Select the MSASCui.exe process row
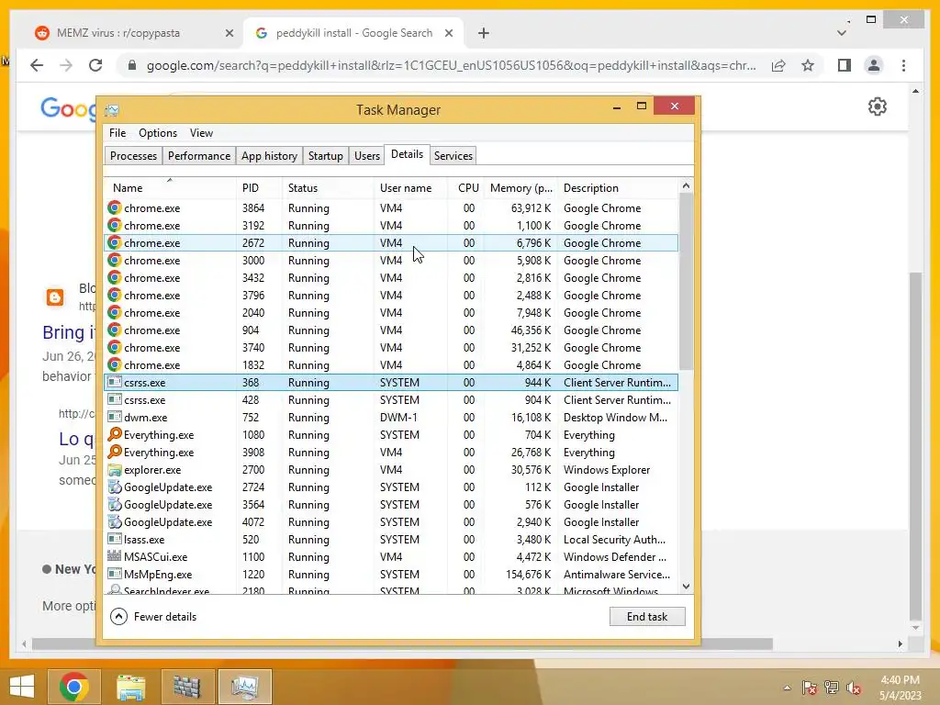 (x=391, y=557)
